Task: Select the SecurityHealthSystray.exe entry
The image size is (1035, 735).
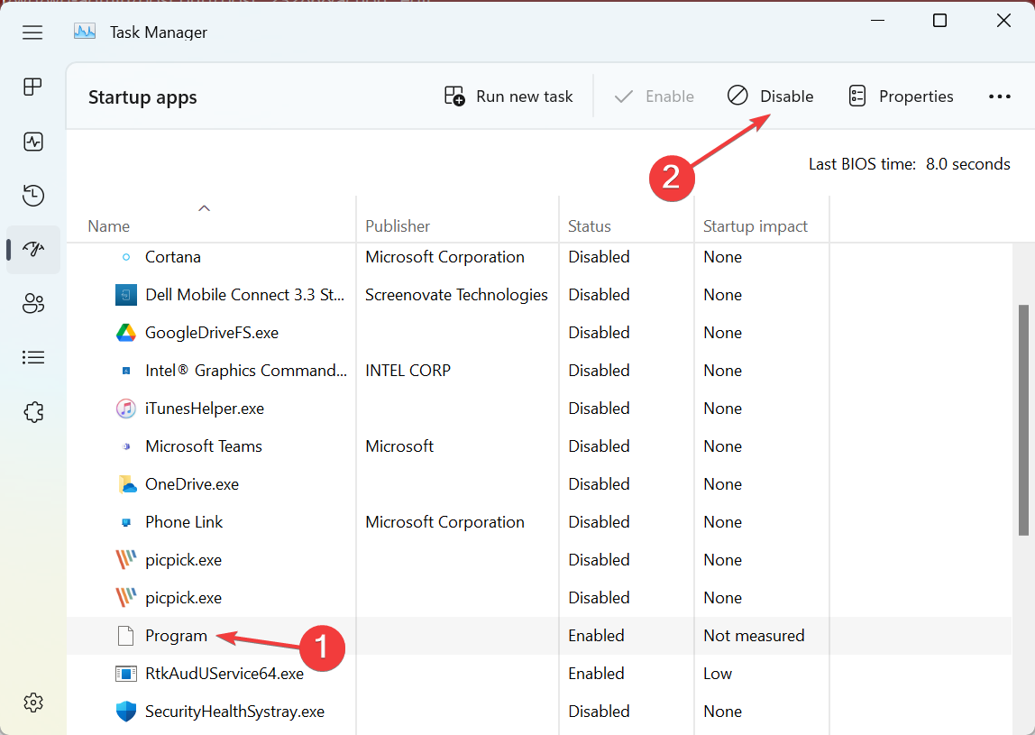Action: [235, 712]
